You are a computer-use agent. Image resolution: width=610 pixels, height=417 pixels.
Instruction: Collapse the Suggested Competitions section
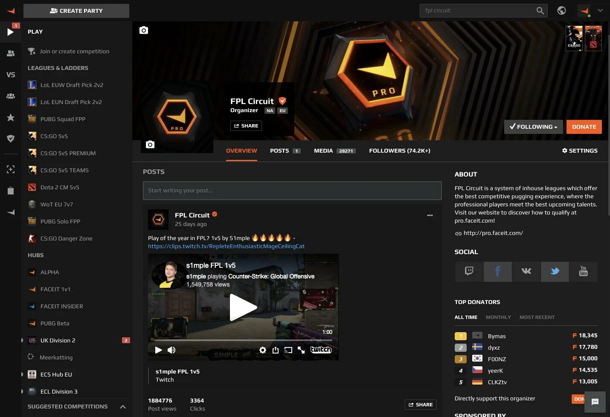(x=123, y=407)
